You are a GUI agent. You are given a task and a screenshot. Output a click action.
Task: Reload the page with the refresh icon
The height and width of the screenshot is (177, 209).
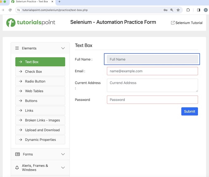[x=10, y=10]
